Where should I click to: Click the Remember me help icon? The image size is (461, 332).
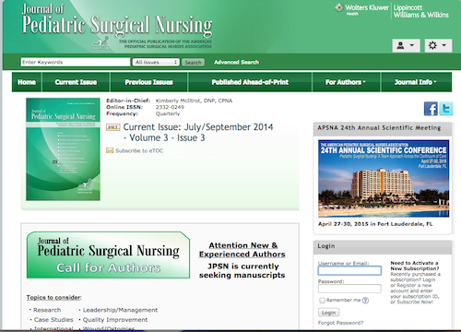point(365,301)
